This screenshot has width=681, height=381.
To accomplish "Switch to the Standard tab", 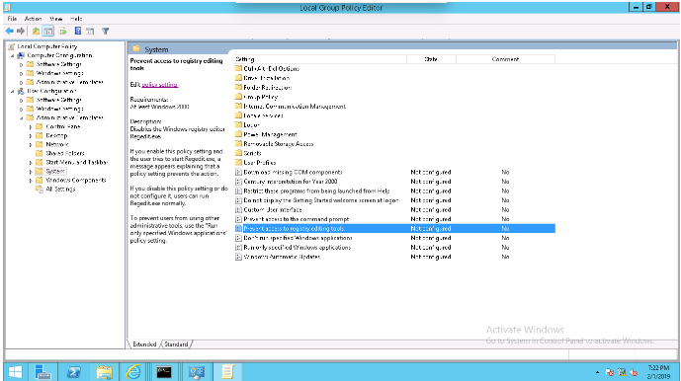I will [176, 344].
